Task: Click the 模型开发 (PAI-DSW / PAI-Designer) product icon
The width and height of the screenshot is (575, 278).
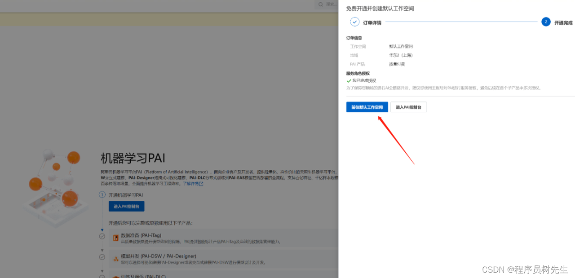Action: pyautogui.click(x=115, y=259)
